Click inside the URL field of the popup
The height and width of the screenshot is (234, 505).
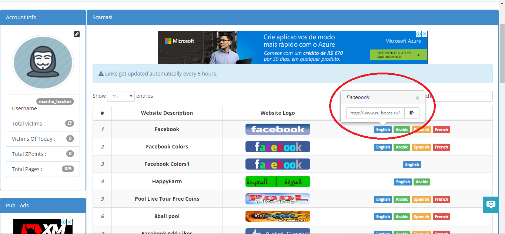(x=375, y=113)
